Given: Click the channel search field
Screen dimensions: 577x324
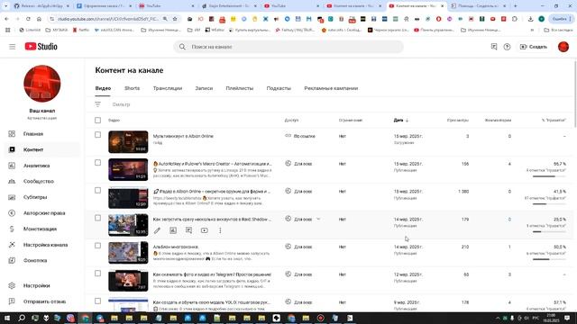Looking at the screenshot, I should (x=288, y=47).
